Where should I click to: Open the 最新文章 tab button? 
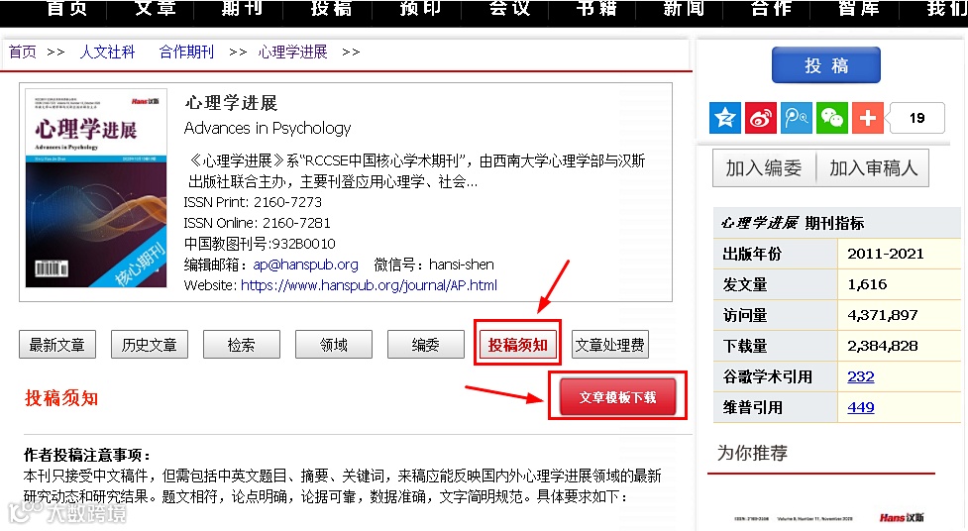[57, 345]
